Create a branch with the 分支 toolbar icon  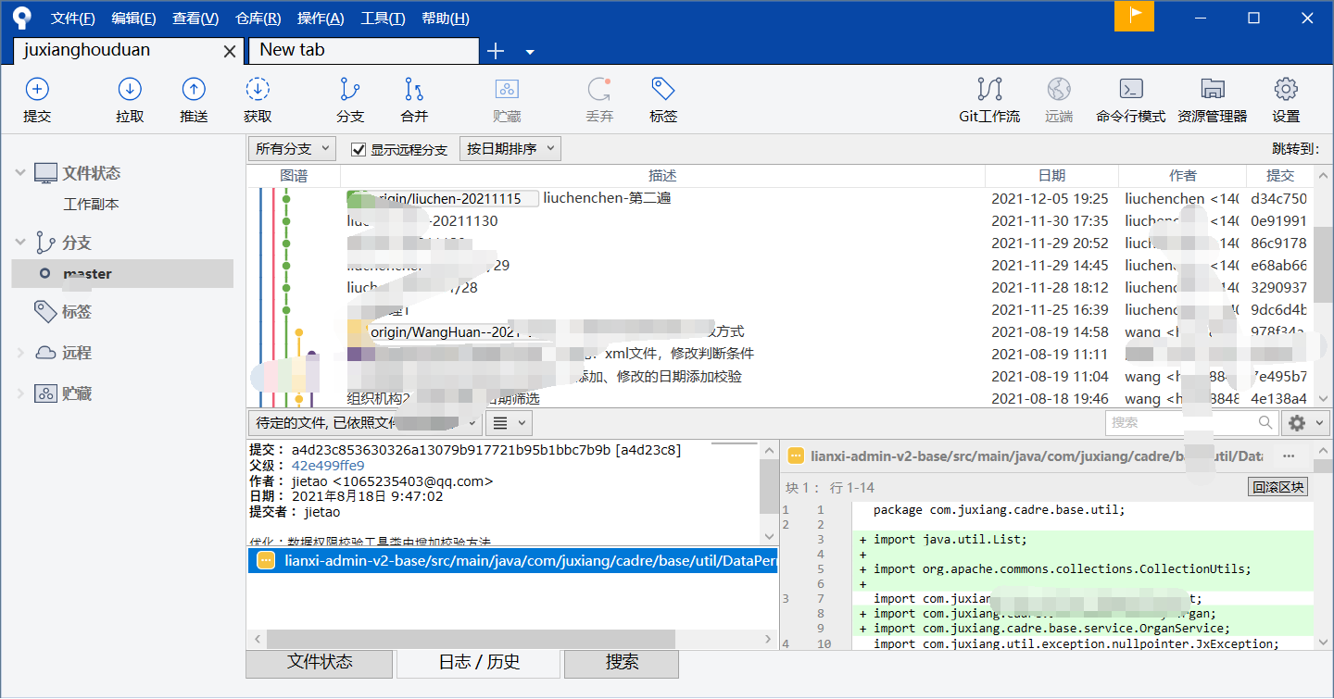pyautogui.click(x=350, y=90)
